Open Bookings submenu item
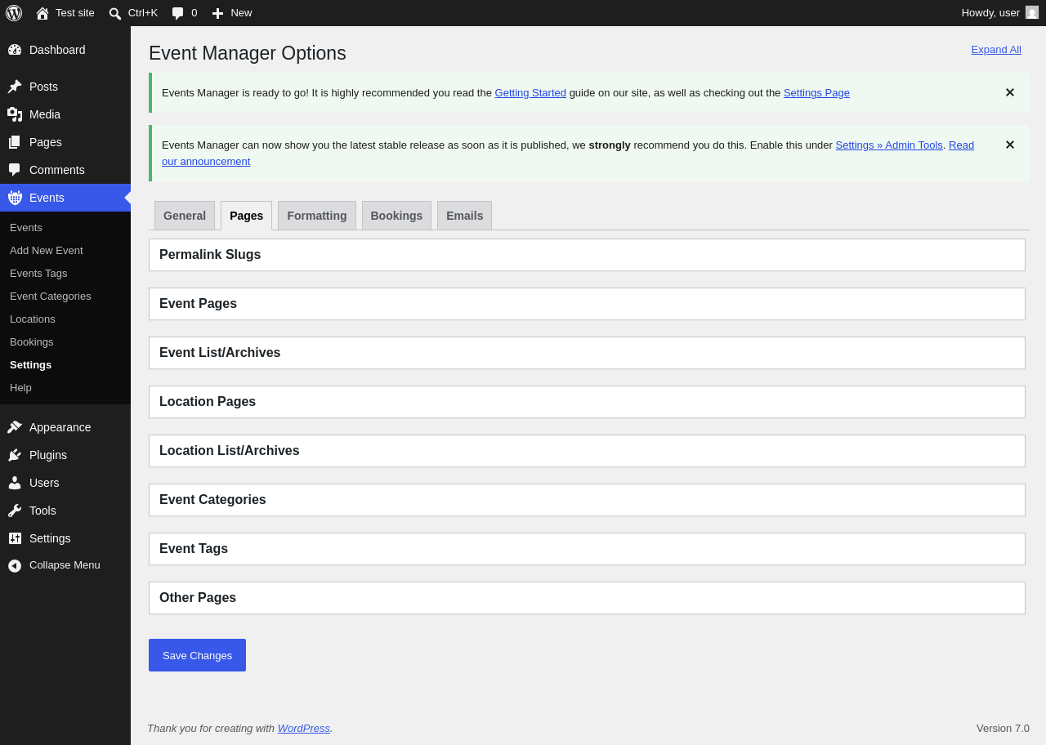Screen dimensions: 1046x745 tap(32, 341)
